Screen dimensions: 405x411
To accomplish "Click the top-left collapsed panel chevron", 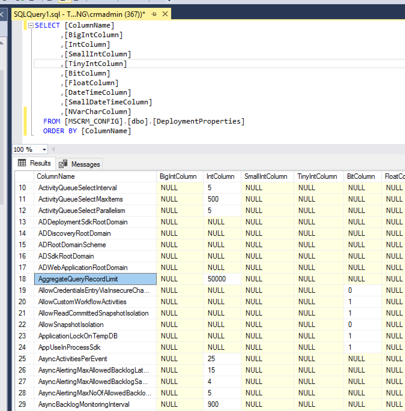I will click(x=2, y=14).
